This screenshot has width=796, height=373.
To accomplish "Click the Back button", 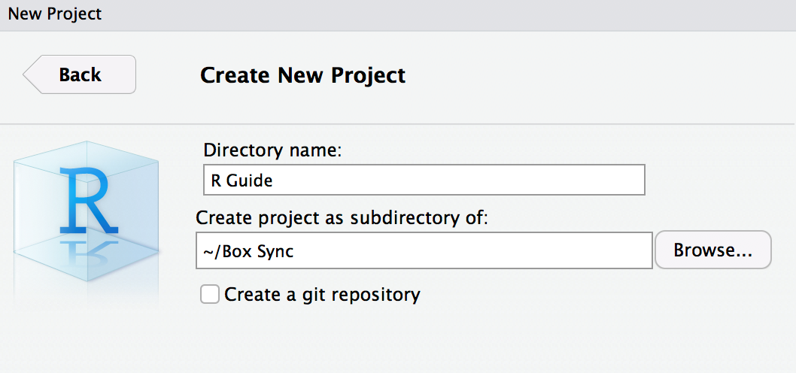I will 80,74.
